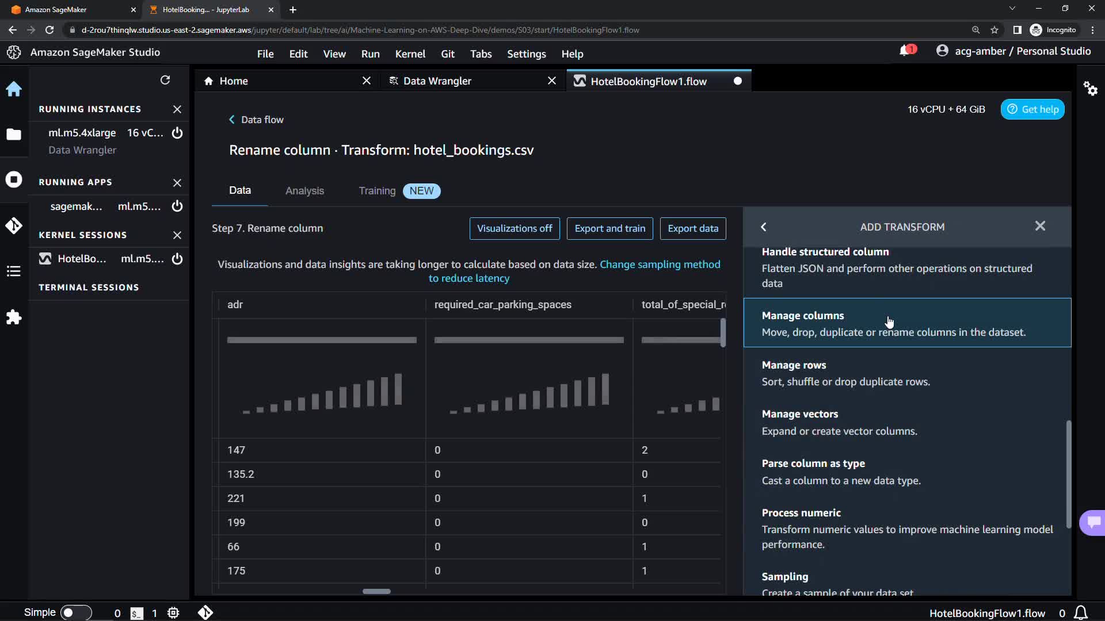
Task: Click the horizontal scrollbar of data table
Action: point(376,591)
